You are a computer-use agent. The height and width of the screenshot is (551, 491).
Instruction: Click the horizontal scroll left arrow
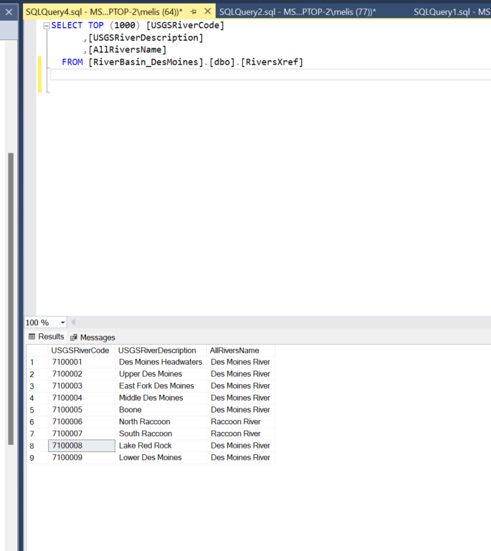tap(73, 322)
